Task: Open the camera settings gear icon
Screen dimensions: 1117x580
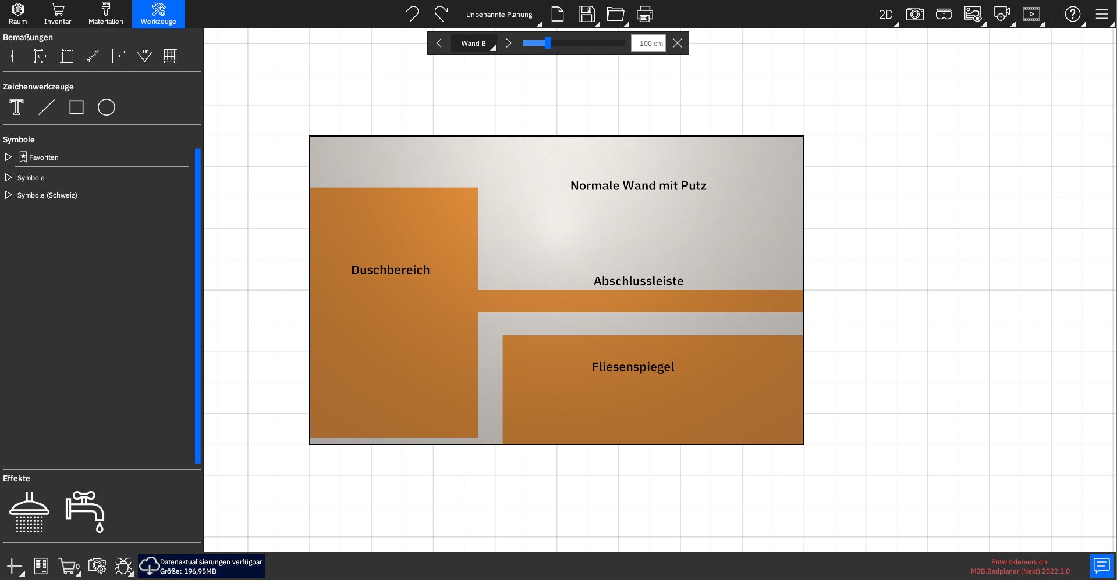Action: coord(97,566)
